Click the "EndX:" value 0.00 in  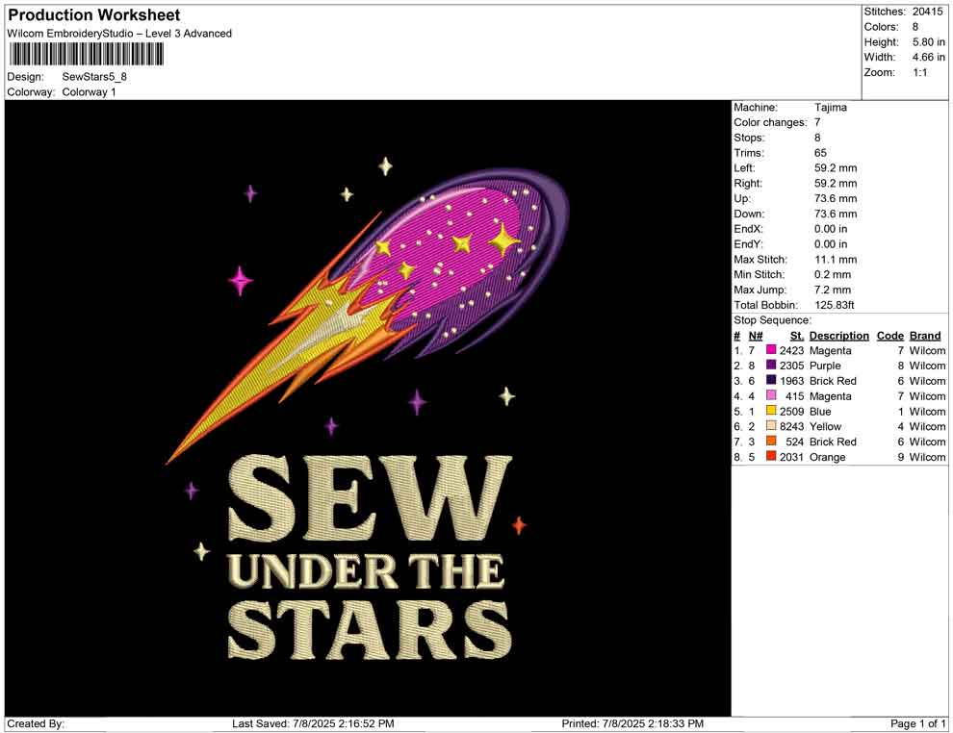(x=831, y=229)
